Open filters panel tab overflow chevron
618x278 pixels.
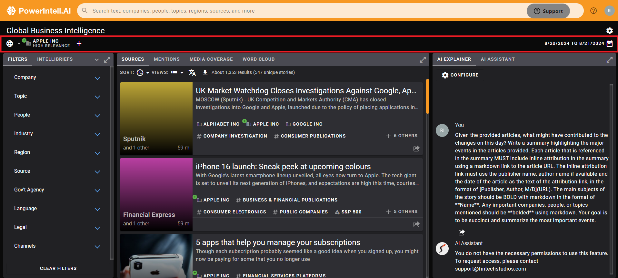tap(97, 60)
